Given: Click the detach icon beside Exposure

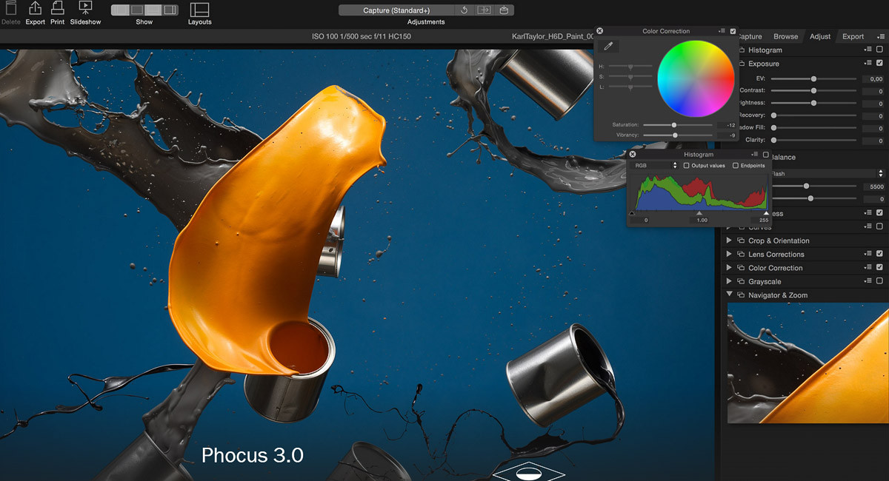Looking at the screenshot, I should (x=742, y=64).
